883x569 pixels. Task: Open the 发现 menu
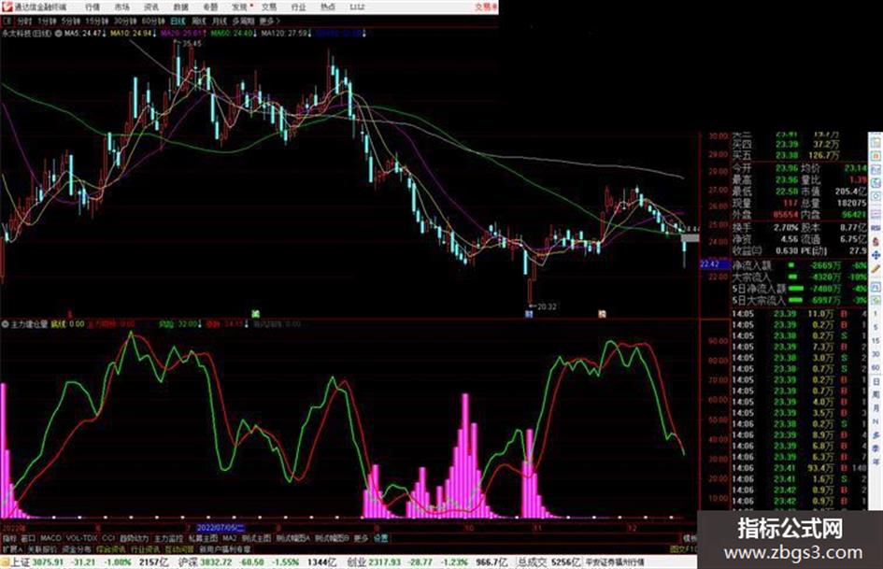[x=239, y=7]
